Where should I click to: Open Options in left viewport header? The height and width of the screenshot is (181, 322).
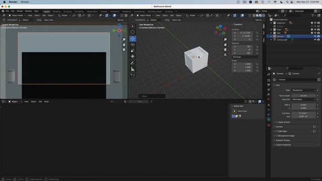tap(121, 20)
